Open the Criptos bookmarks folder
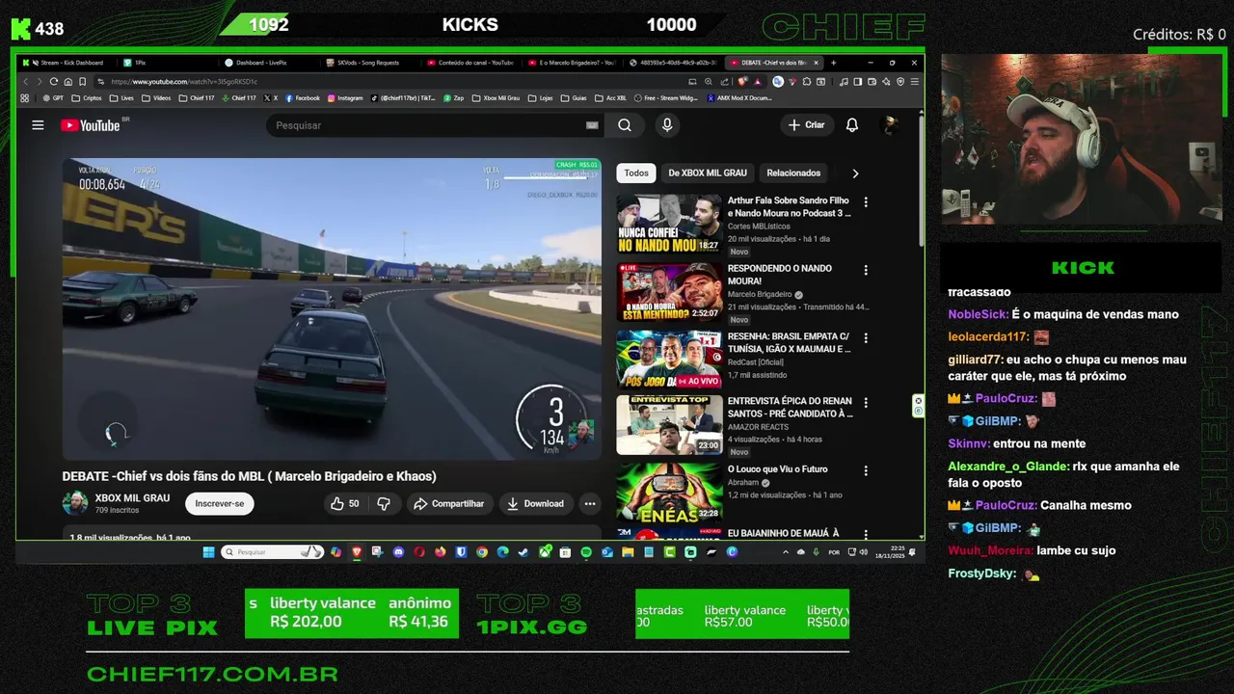 pos(87,97)
